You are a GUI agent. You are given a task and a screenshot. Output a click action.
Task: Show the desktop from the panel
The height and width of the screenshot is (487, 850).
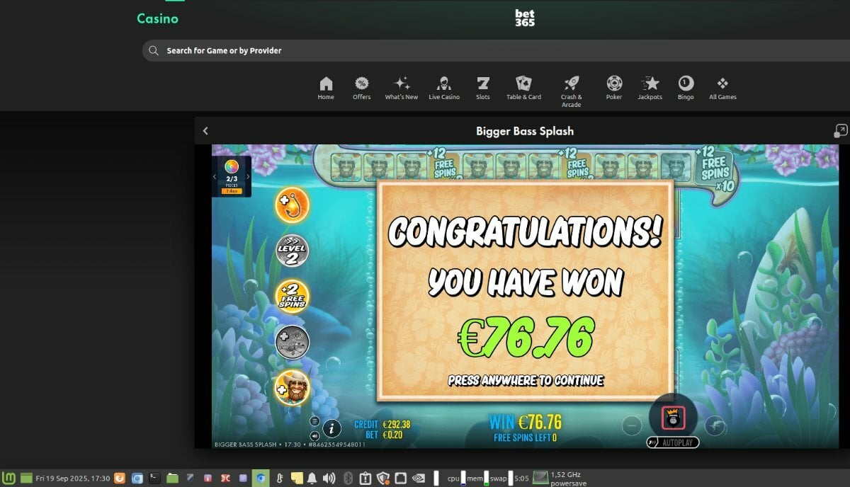[27, 479]
